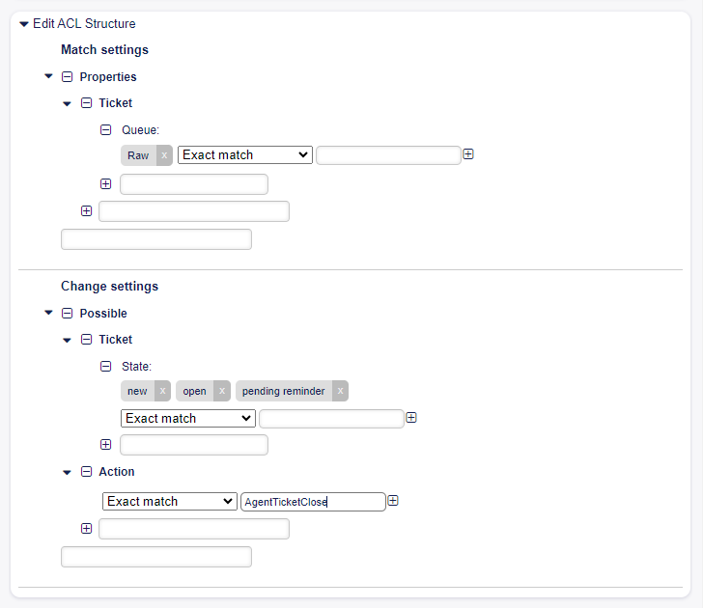Open State match type dropdown
This screenshot has width=703, height=608.
click(x=188, y=418)
